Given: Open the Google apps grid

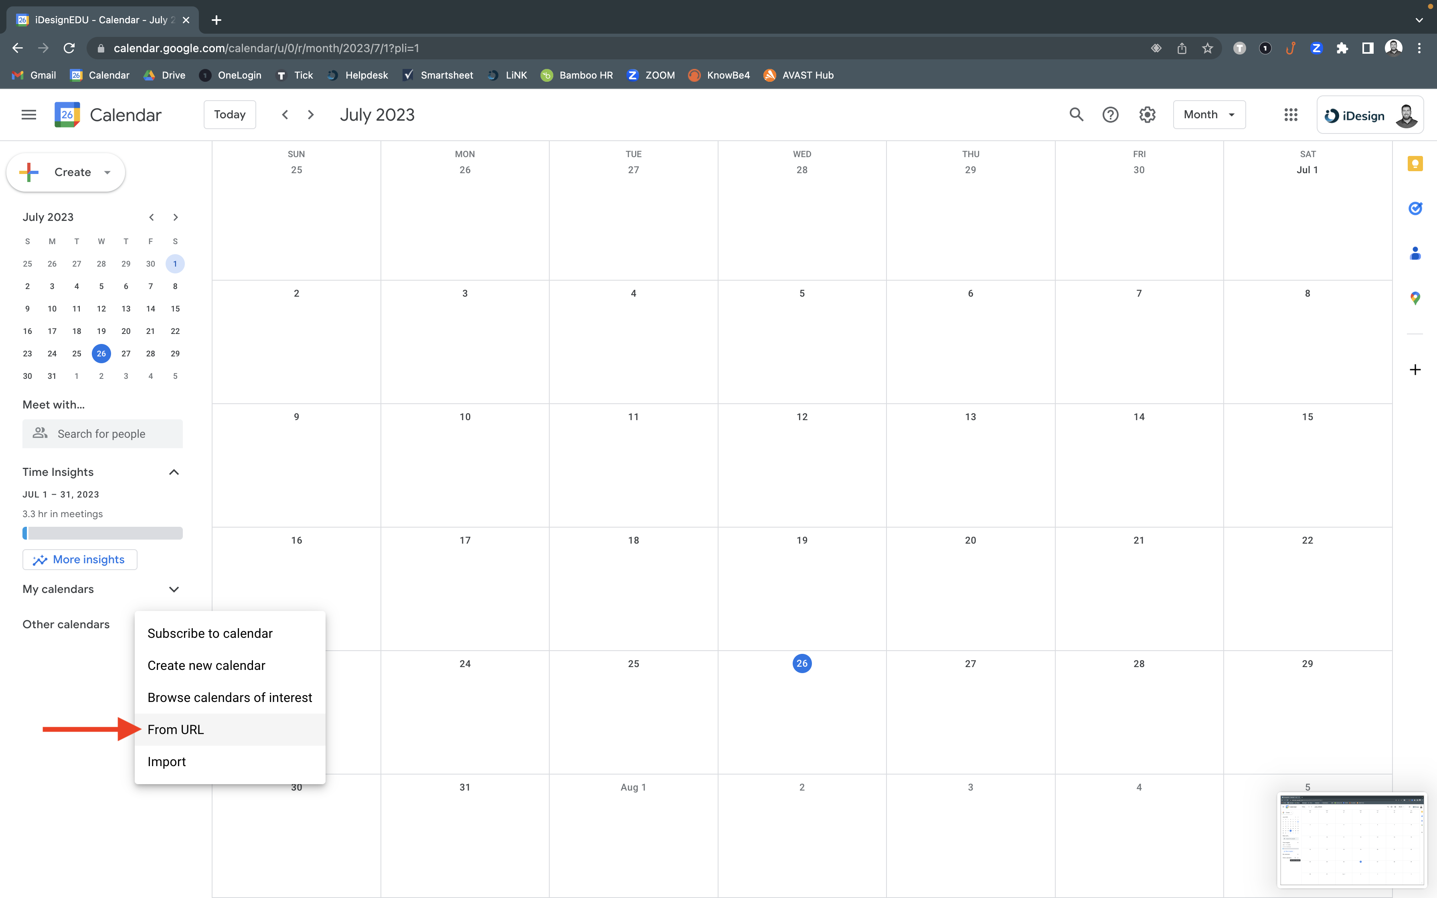Looking at the screenshot, I should 1290,115.
